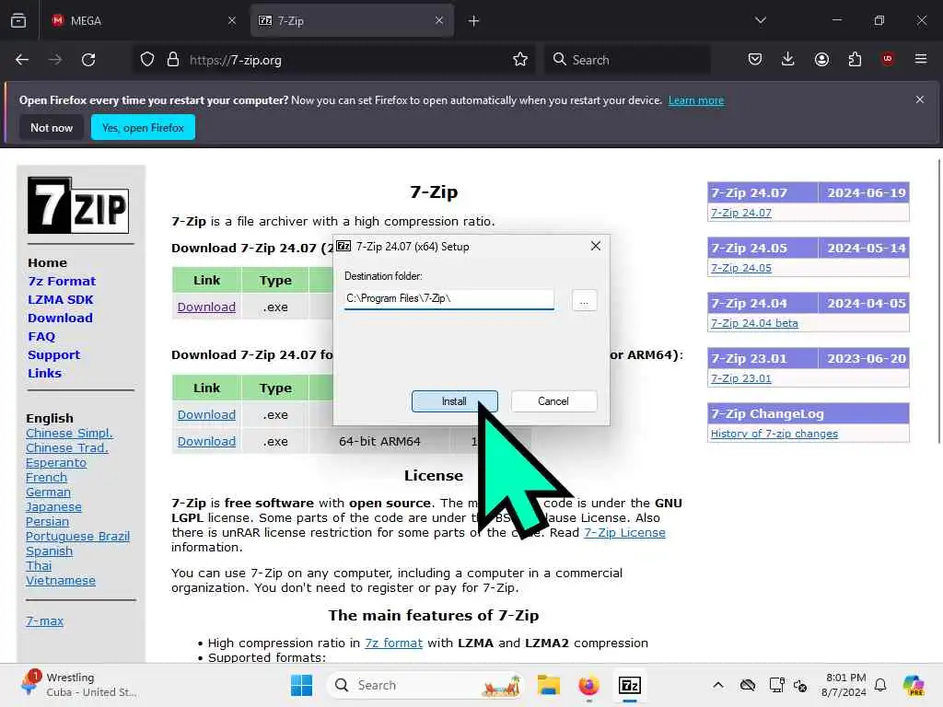This screenshot has width=943, height=707.
Task: Open the 7-Zip 23.01 news link
Action: [x=741, y=378]
